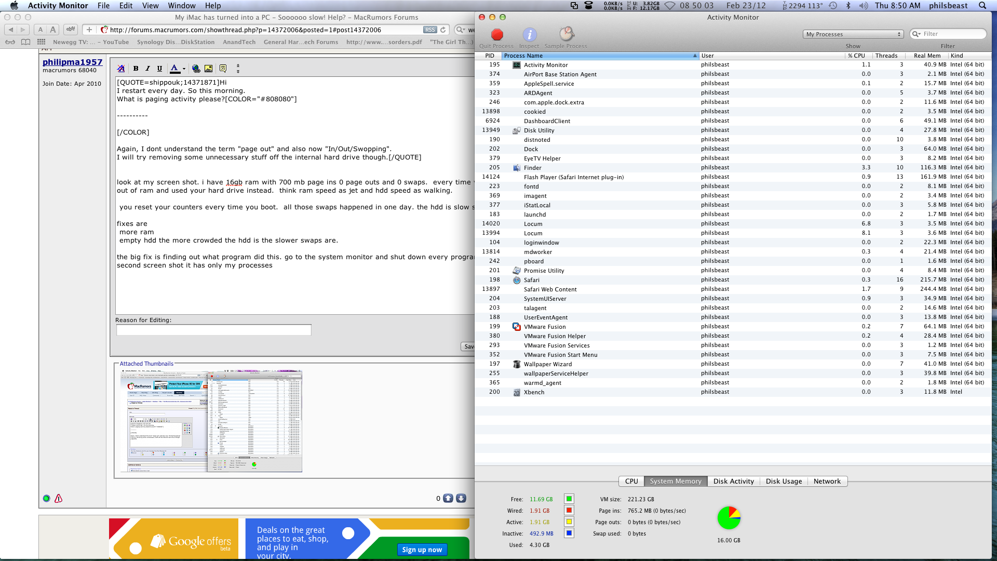This screenshot has height=561, width=997.
Task: Toggle bold in the post editor
Action: pyautogui.click(x=136, y=69)
